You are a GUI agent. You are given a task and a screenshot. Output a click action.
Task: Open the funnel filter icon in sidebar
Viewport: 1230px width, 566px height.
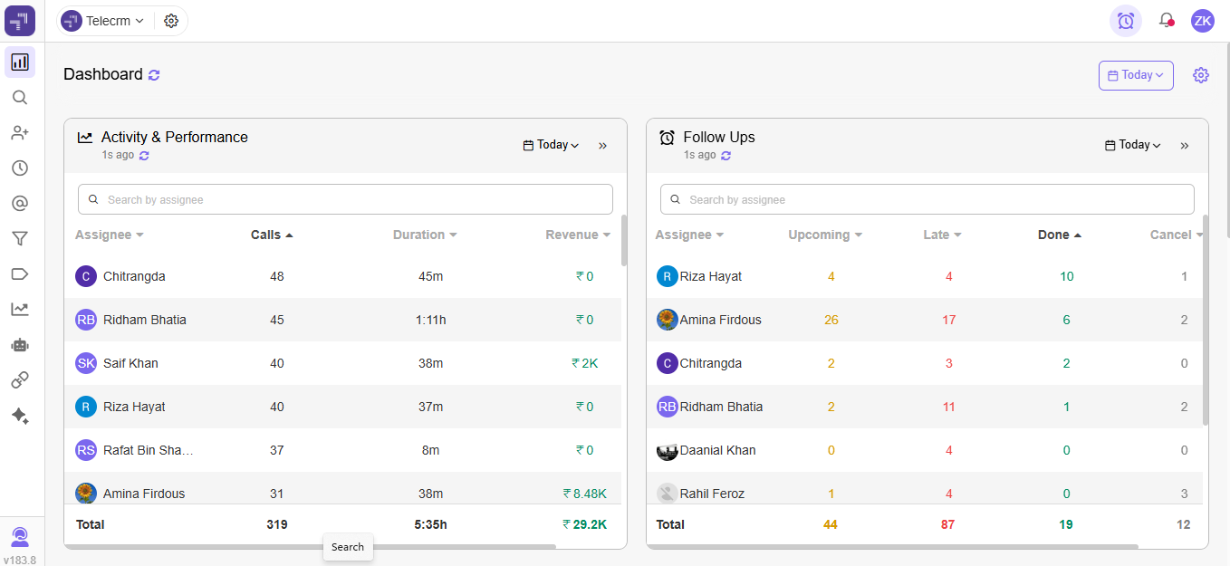point(20,238)
